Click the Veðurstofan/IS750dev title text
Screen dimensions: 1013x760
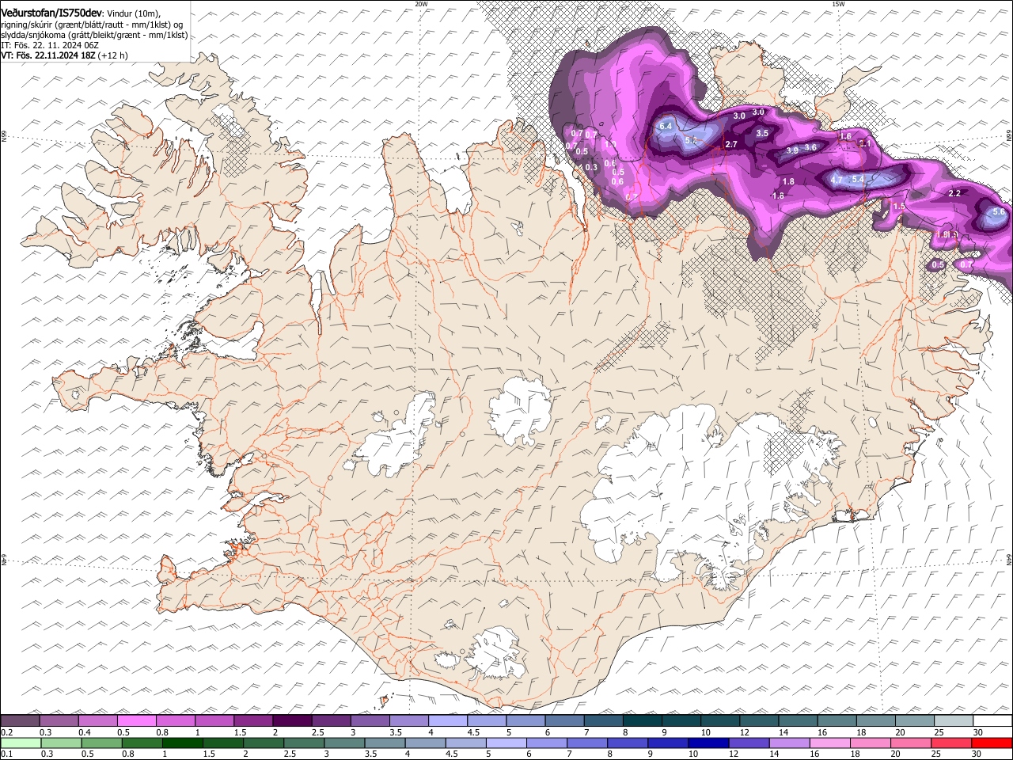coord(51,13)
